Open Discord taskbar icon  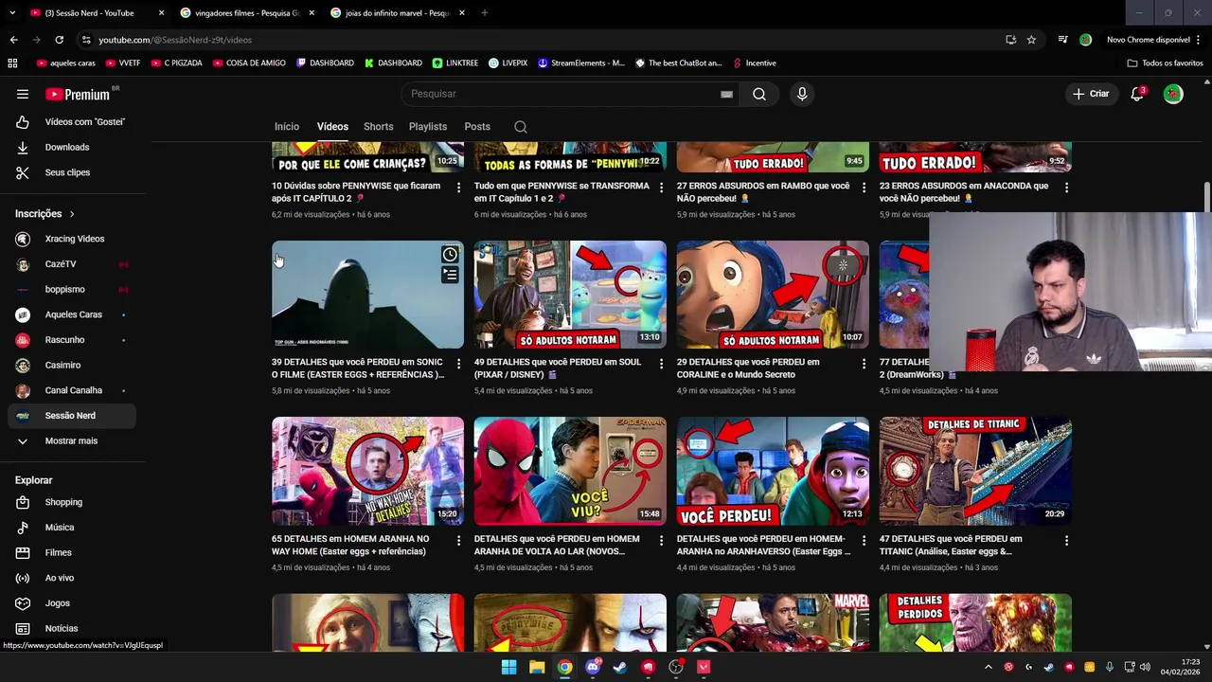(593, 667)
